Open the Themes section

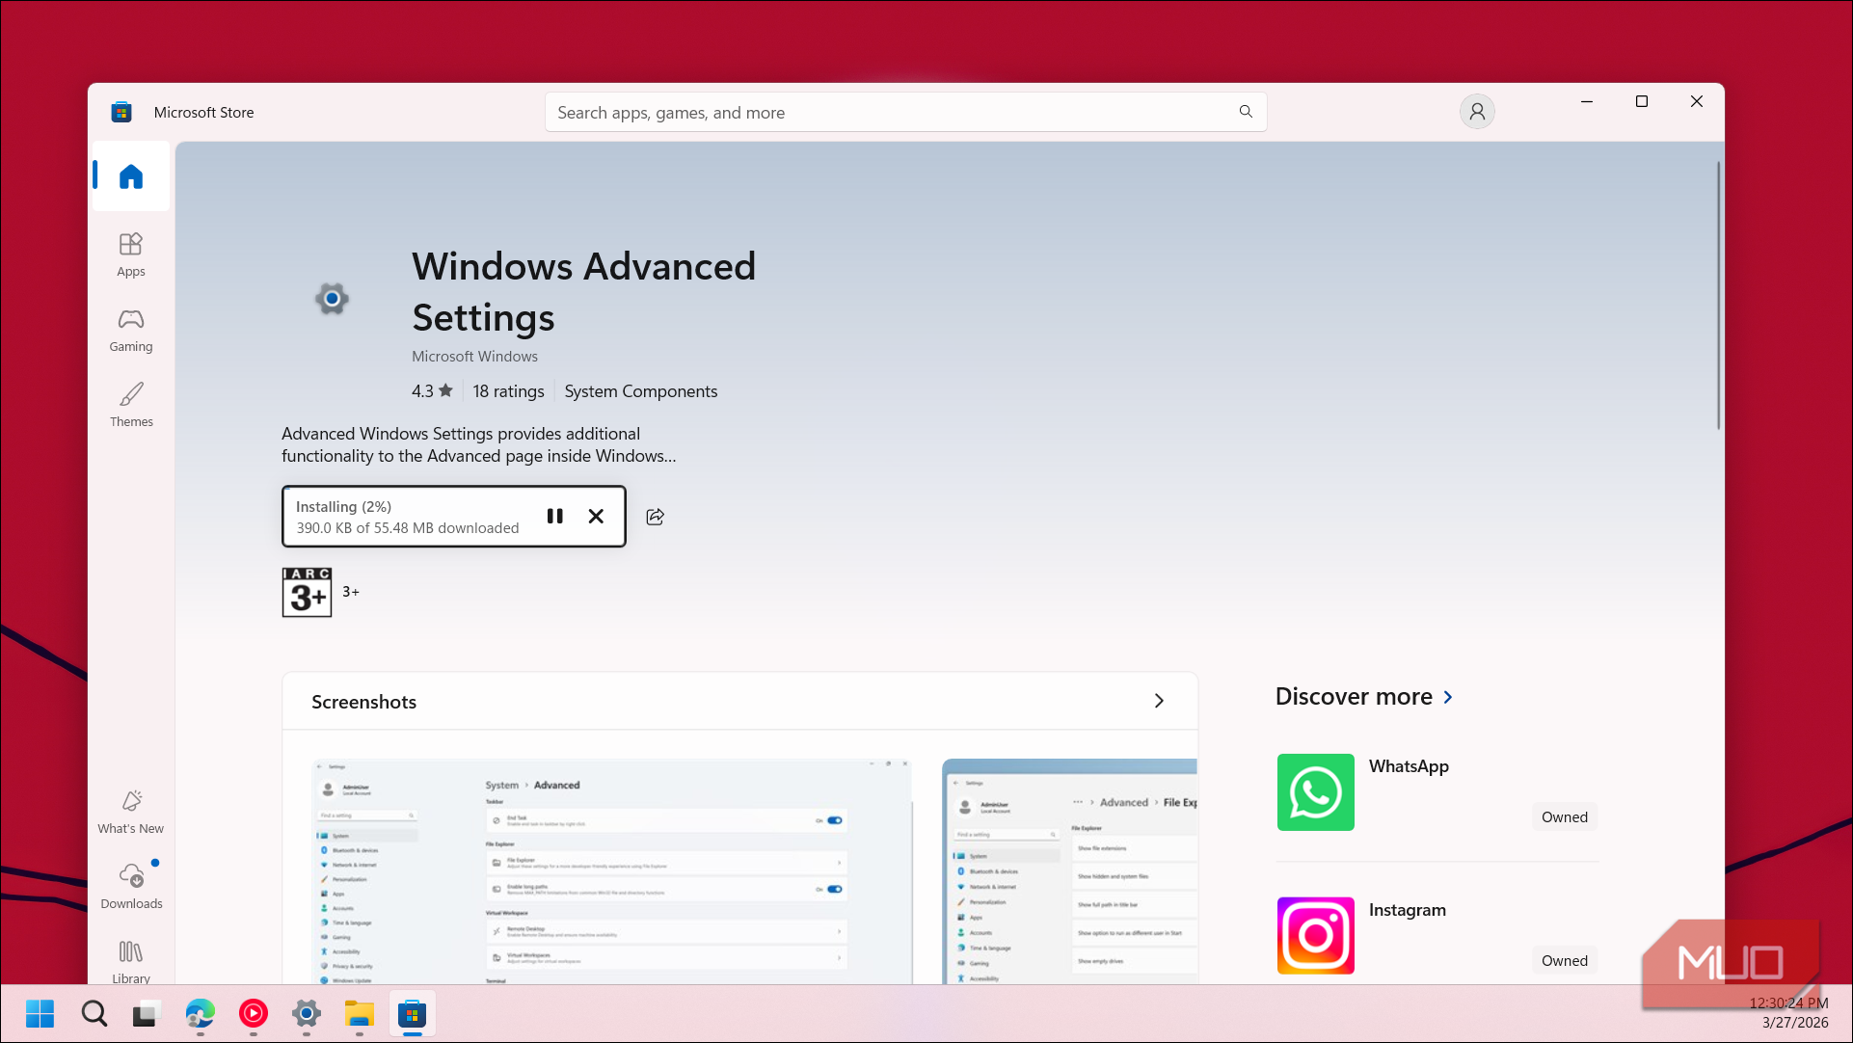tap(131, 406)
